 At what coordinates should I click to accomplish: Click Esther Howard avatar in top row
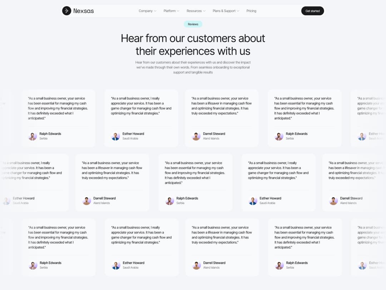tap(115, 136)
